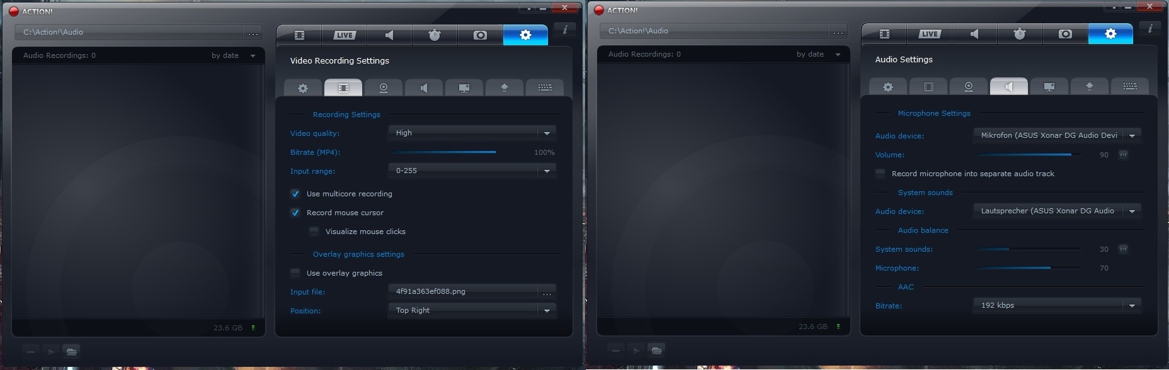
Task: Click open folder icon at bottom of right window
Action: coord(657,350)
